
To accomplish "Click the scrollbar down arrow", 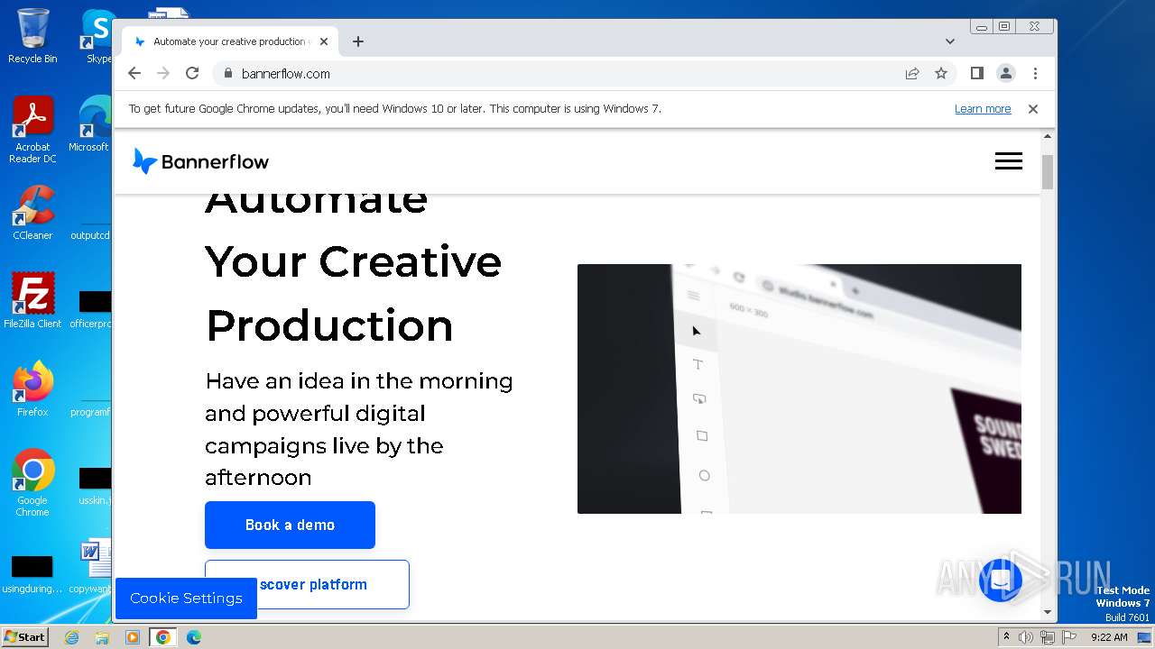I will click(1048, 612).
